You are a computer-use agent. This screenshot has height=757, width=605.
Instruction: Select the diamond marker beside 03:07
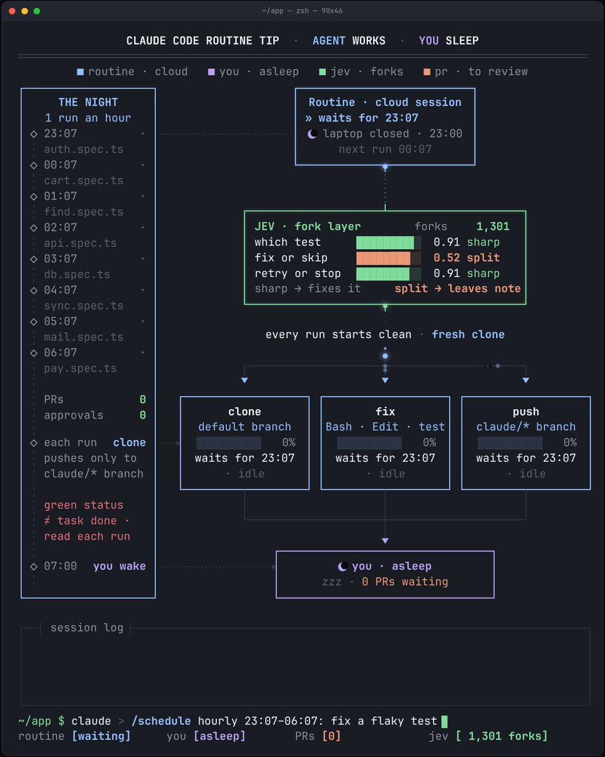(33, 259)
